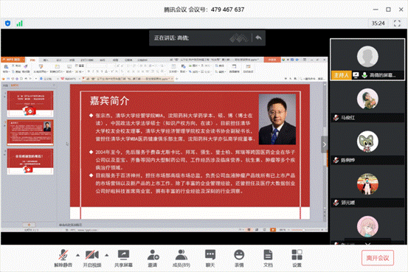Viewport: 408px width, 272px height.
Task: Click the guest portrait photo on slide
Action: coord(277,119)
